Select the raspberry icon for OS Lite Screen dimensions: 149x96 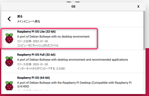click(9, 38)
